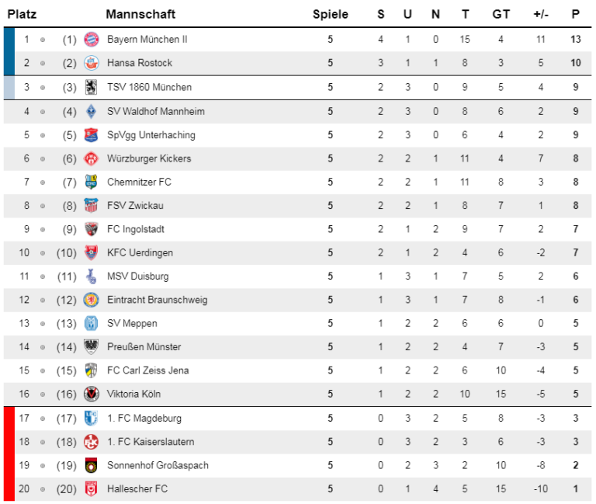The height and width of the screenshot is (504, 596).
Task: Click the Spiele column header
Action: pyautogui.click(x=330, y=15)
